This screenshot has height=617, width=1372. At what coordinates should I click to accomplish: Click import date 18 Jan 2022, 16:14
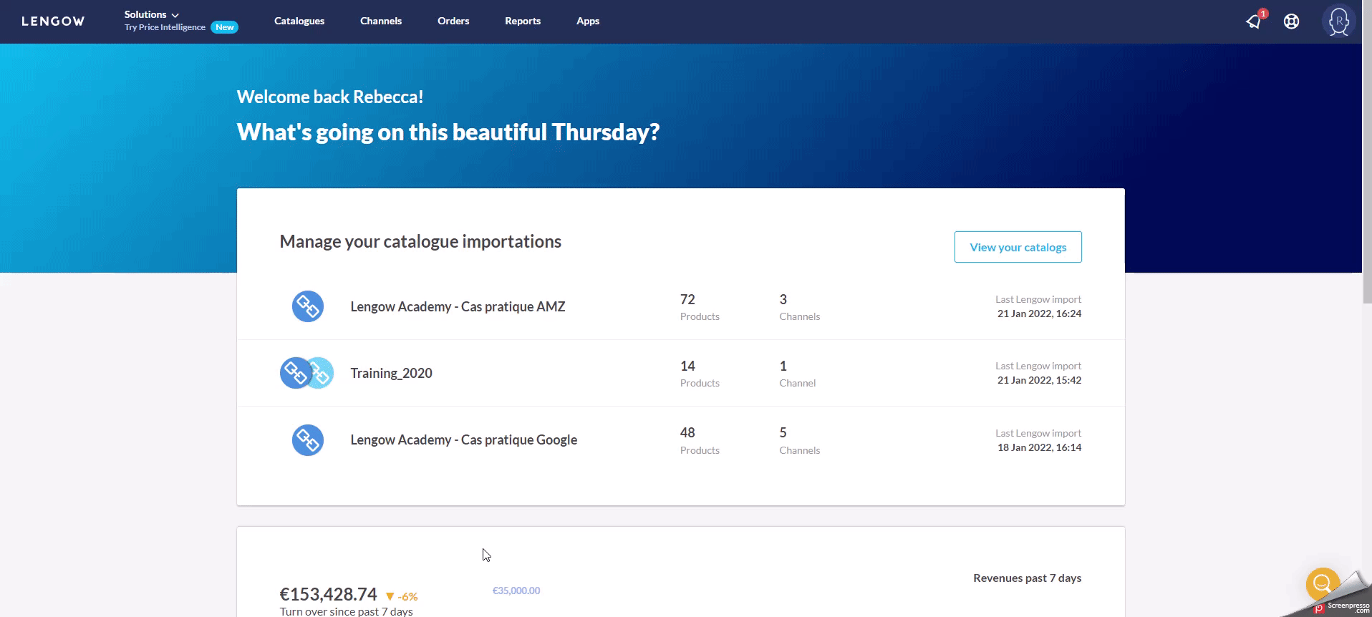point(1039,447)
